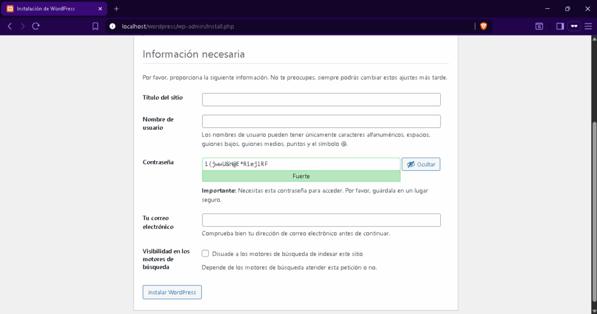Click the vertical page scrollbar thumb
The height and width of the screenshot is (314, 597).
point(594,213)
